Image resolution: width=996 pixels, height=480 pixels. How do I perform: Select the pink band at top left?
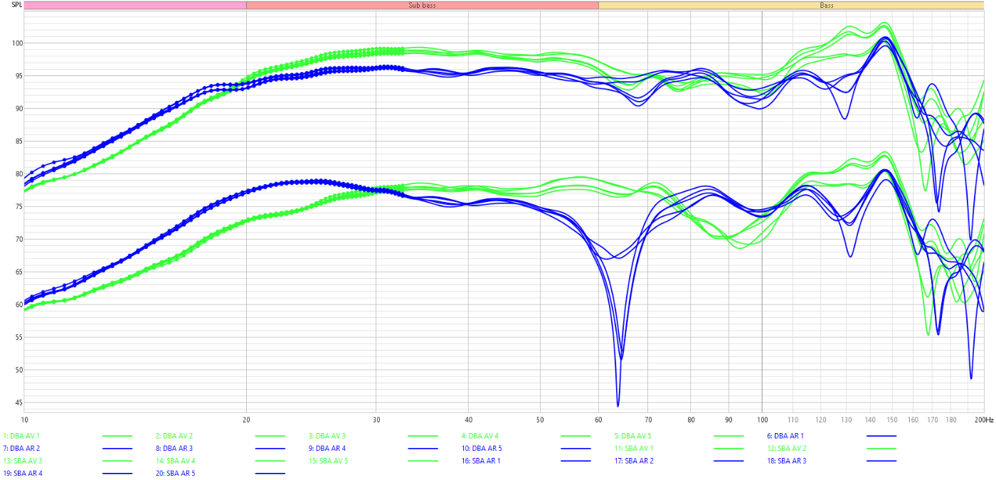(x=135, y=5)
